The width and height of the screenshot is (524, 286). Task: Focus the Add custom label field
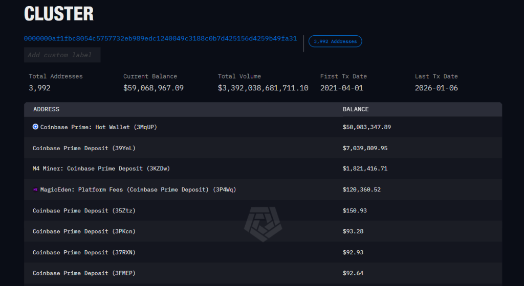(62, 55)
